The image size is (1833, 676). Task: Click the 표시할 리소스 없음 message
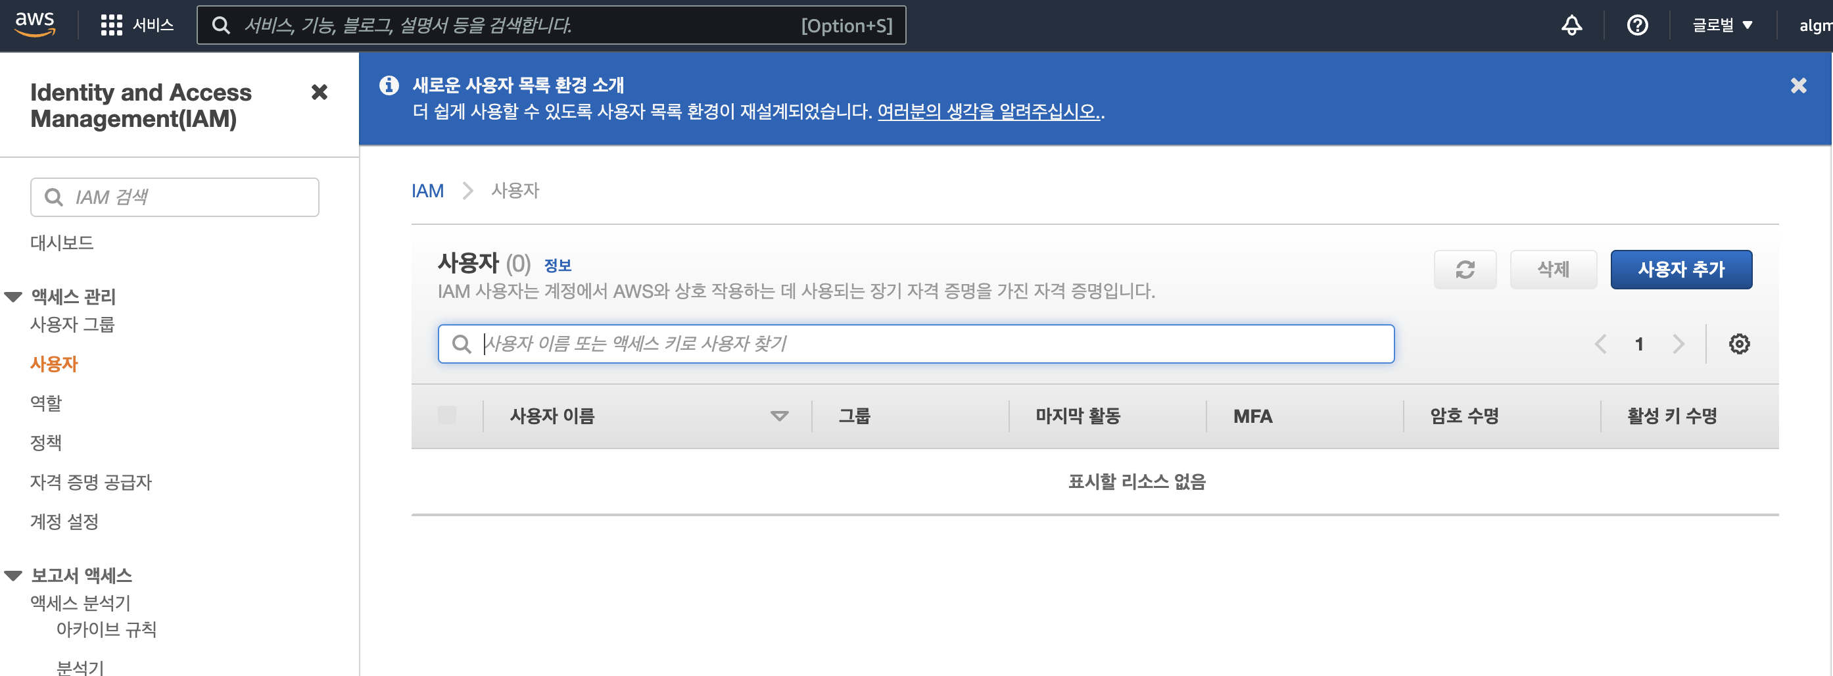point(1136,483)
